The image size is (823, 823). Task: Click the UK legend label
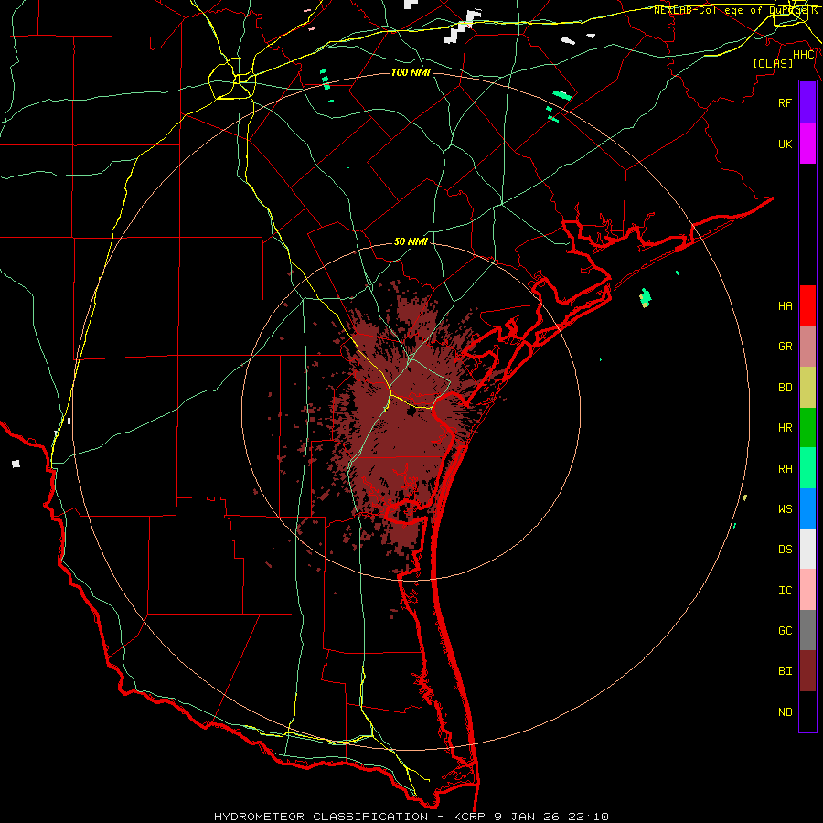click(x=785, y=144)
